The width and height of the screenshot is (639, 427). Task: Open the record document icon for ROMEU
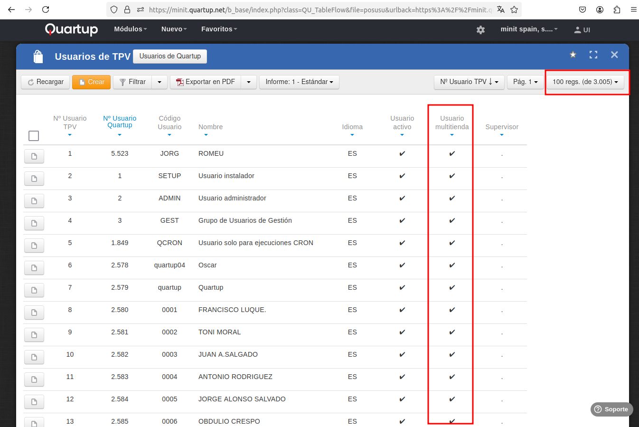(34, 156)
